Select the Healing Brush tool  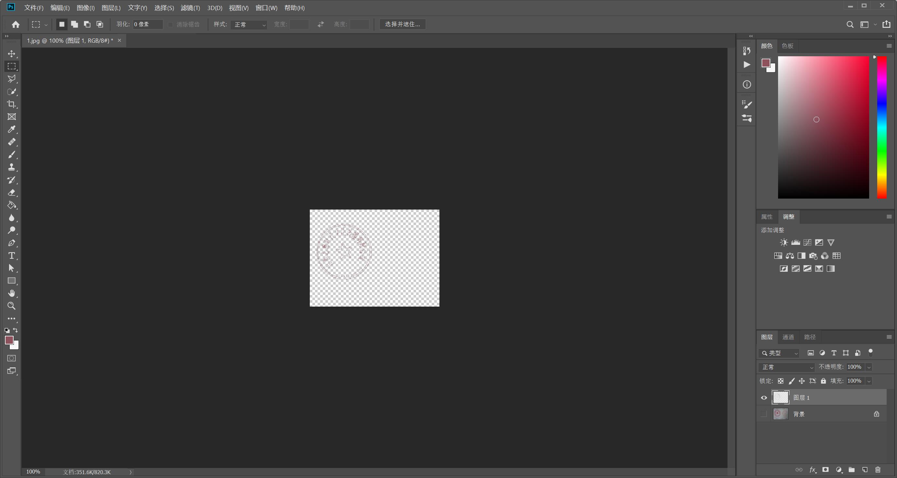click(x=11, y=142)
